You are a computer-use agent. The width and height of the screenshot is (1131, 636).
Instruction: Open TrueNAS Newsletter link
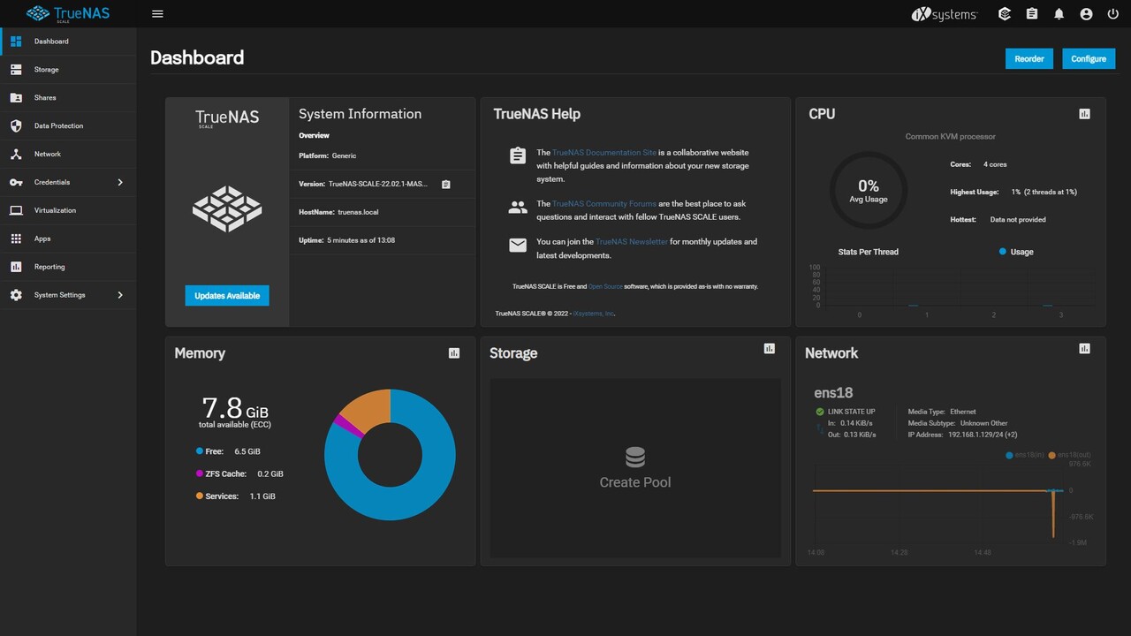(632, 242)
